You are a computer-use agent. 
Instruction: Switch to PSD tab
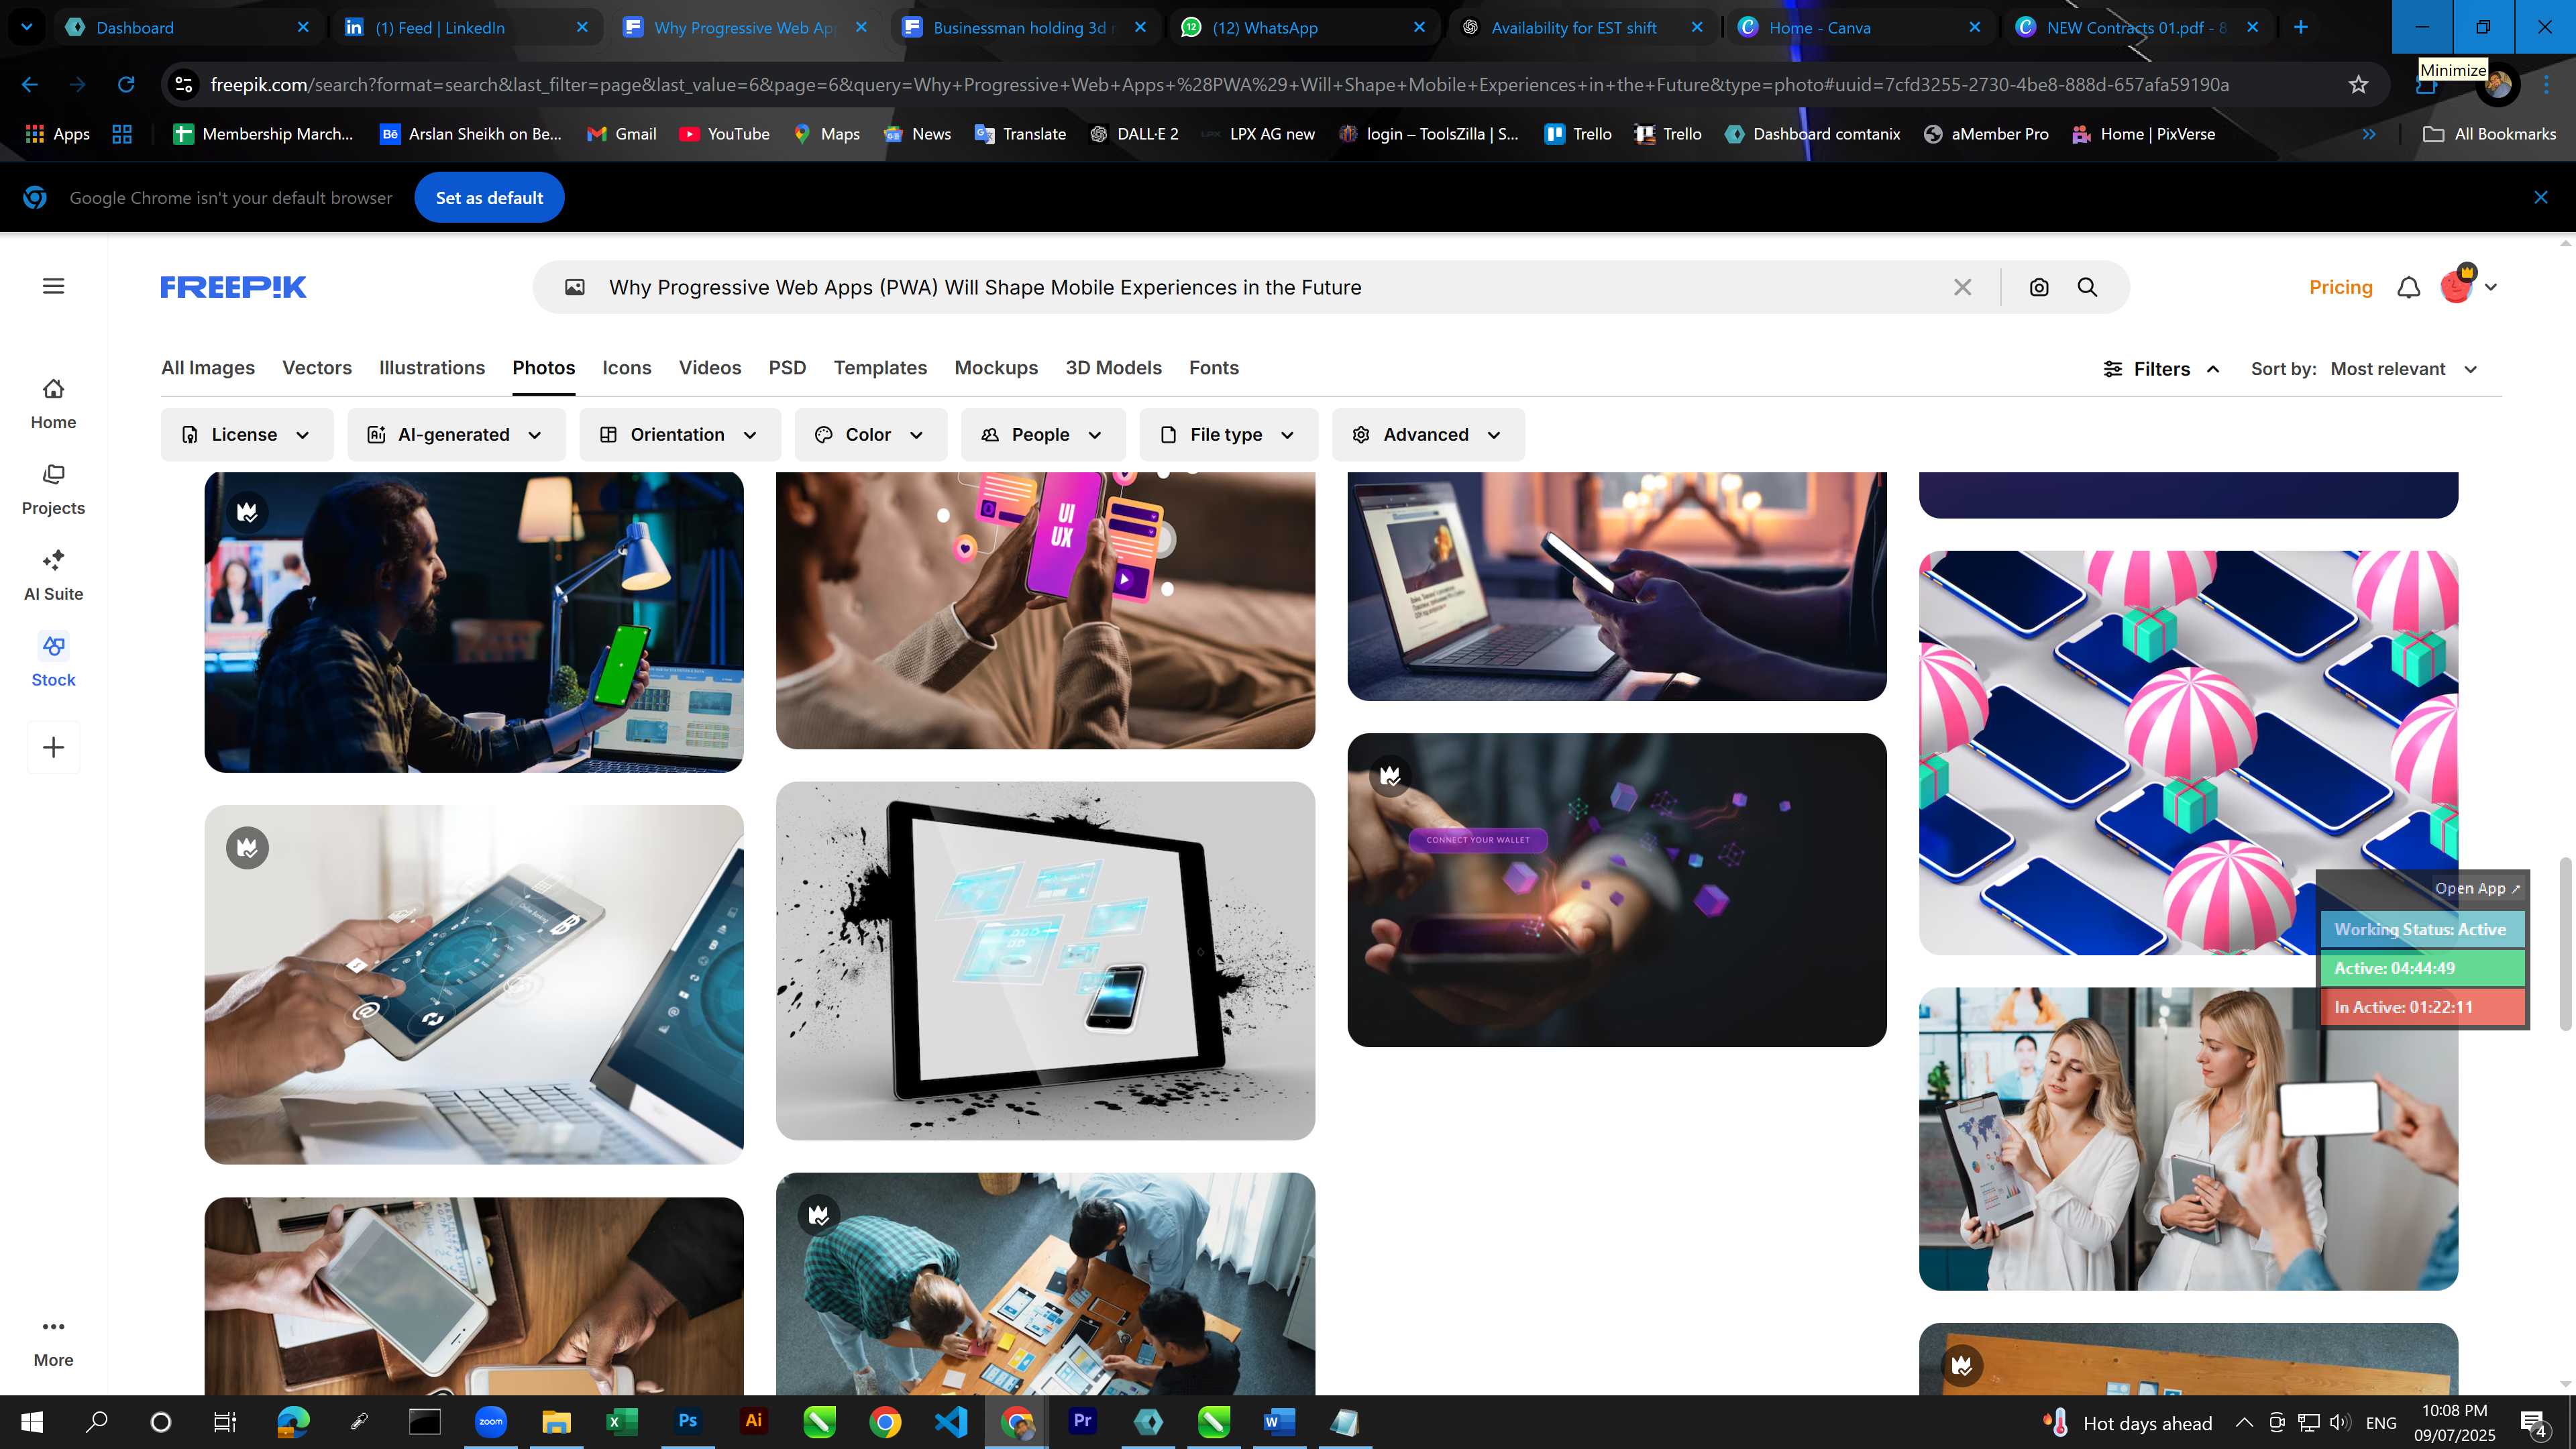pos(787,368)
